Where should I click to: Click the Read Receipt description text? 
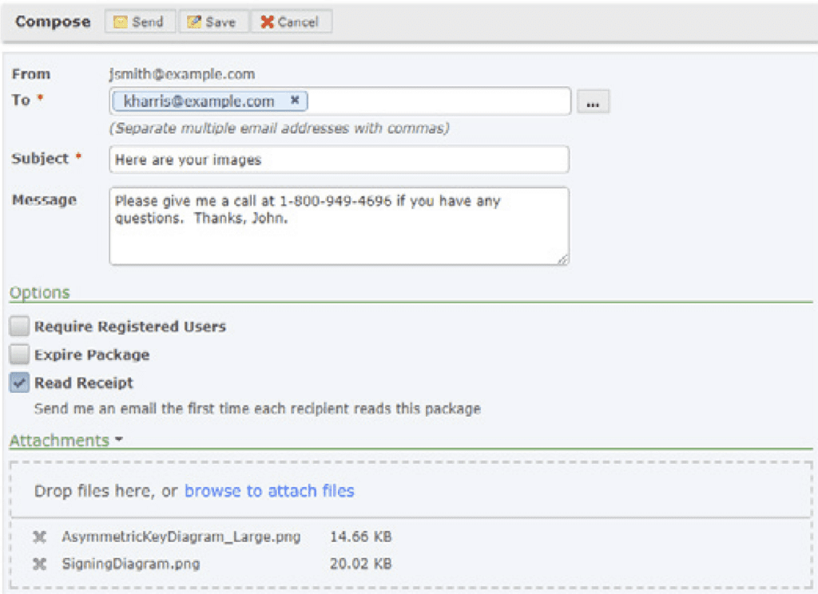[x=257, y=408]
